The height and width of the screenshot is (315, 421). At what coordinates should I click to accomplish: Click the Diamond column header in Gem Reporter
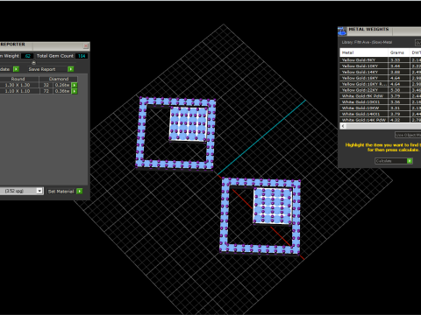(x=59, y=79)
